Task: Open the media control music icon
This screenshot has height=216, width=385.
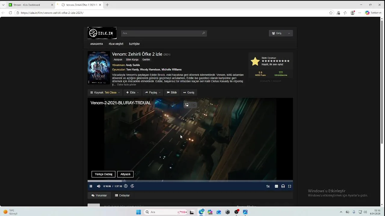Action: point(338,13)
